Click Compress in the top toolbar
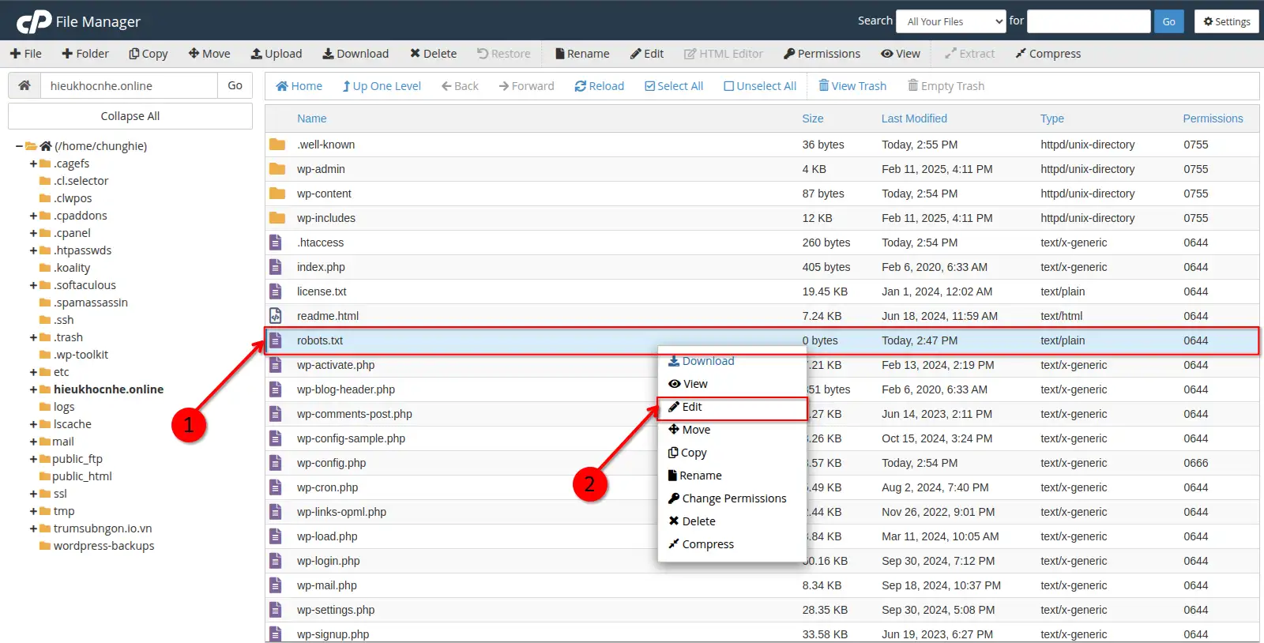This screenshot has height=643, width=1264. [x=1048, y=54]
